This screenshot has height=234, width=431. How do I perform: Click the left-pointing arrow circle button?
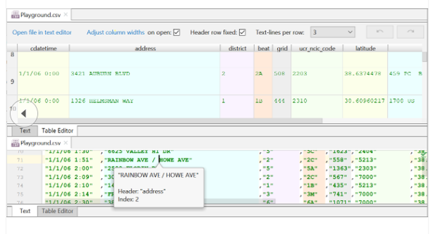coord(24,113)
